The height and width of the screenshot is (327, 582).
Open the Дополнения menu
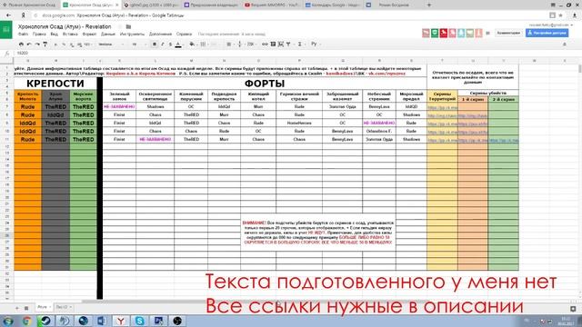coord(160,34)
